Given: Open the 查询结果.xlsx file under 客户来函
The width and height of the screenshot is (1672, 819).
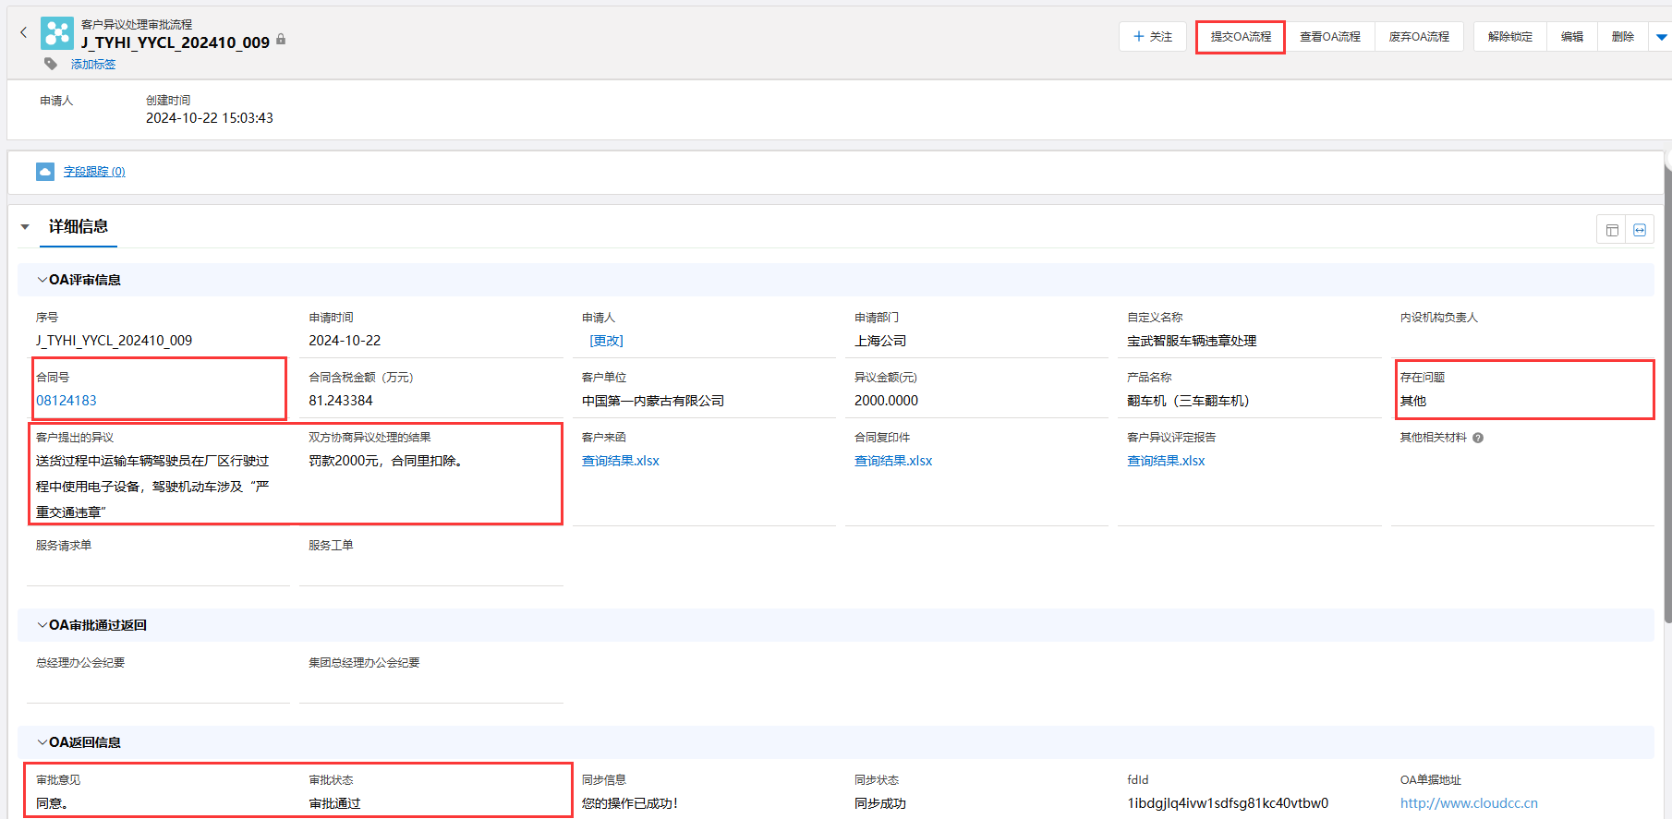Looking at the screenshot, I should 621,461.
